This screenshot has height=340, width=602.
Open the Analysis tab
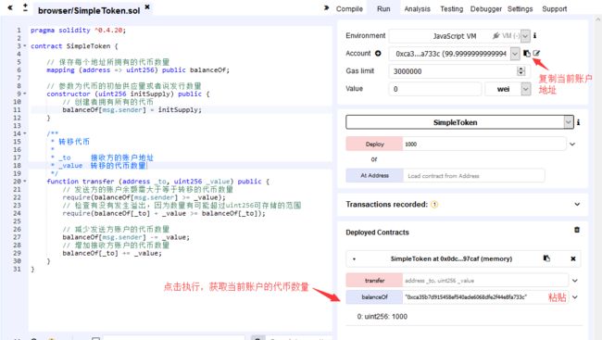point(417,8)
